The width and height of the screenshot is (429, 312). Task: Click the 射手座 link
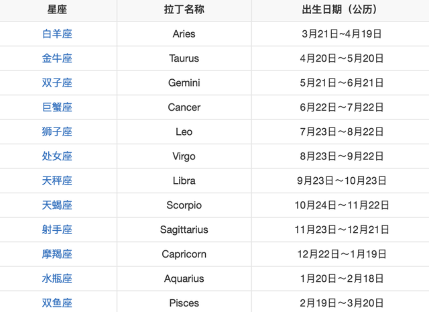57,229
